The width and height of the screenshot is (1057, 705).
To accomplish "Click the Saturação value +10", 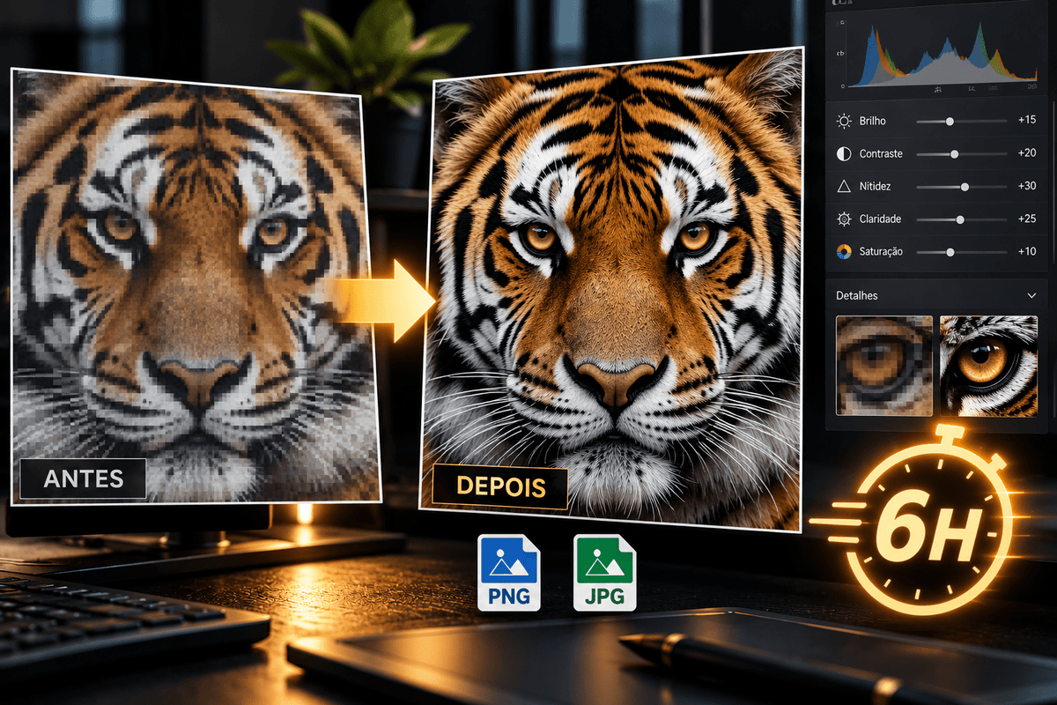I will (x=1026, y=251).
